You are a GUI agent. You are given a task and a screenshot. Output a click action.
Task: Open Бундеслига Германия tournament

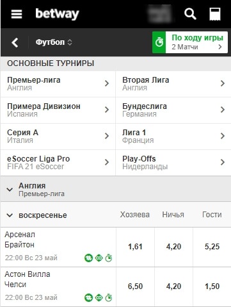point(173,110)
